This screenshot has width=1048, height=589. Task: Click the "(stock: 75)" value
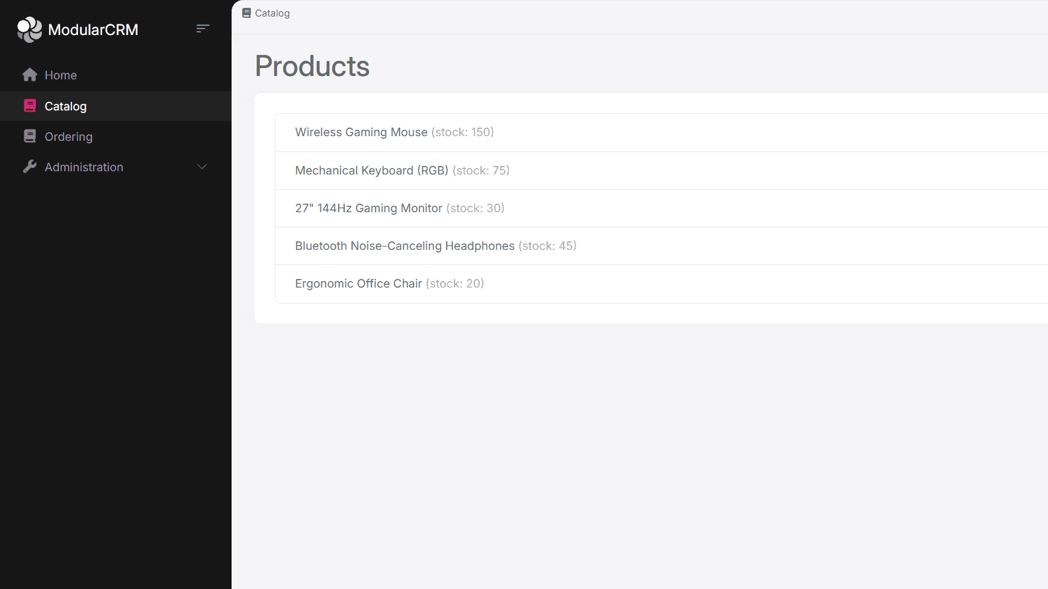click(x=481, y=171)
